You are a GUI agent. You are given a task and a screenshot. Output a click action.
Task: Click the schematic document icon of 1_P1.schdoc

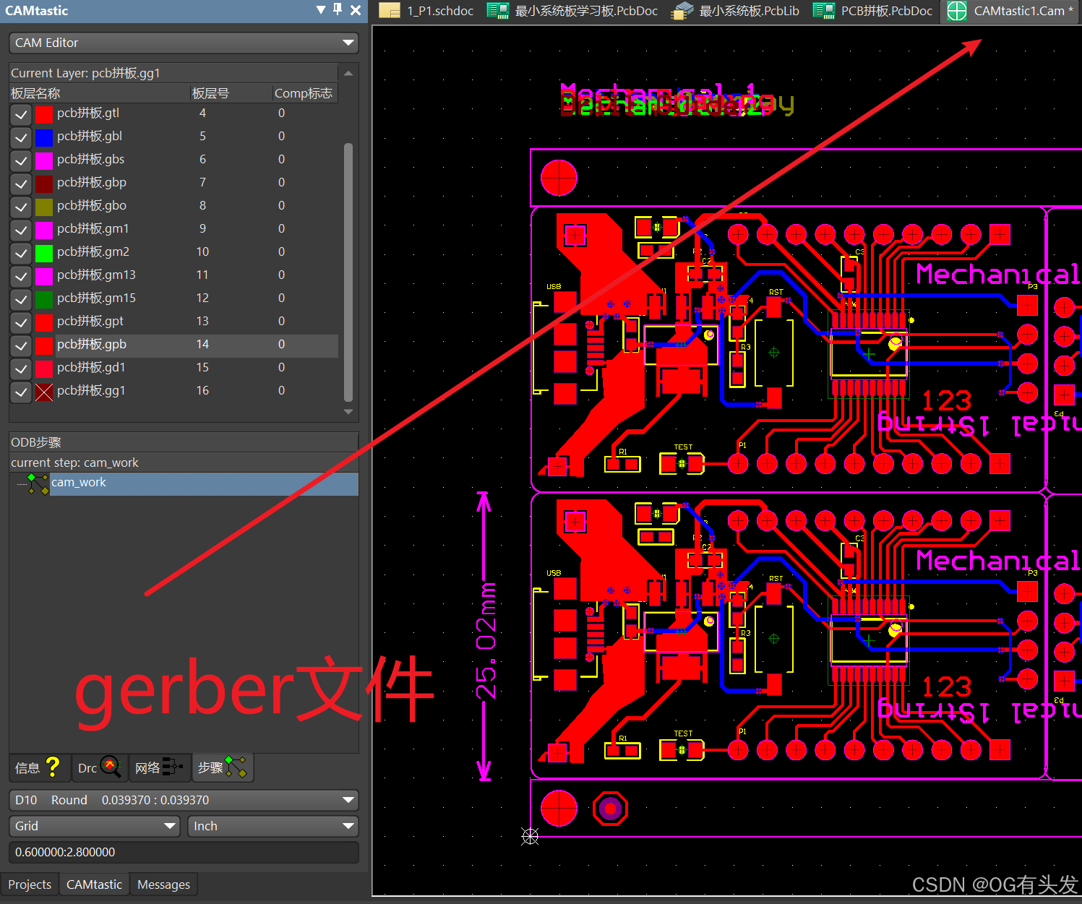coord(390,11)
